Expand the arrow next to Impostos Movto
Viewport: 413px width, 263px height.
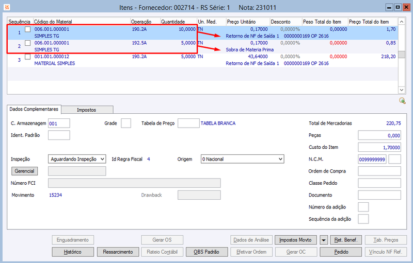324,240
